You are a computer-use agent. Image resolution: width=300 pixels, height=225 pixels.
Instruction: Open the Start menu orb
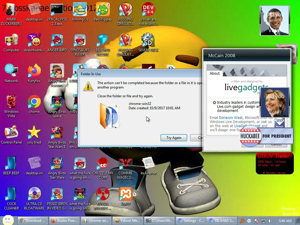8,220
